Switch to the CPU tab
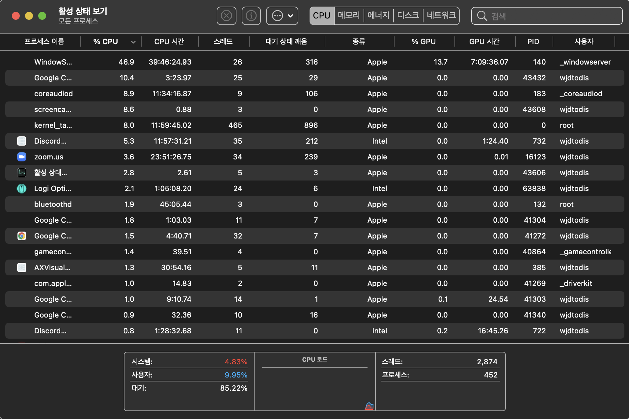Screen dimensions: 629x419 [x=322, y=15]
